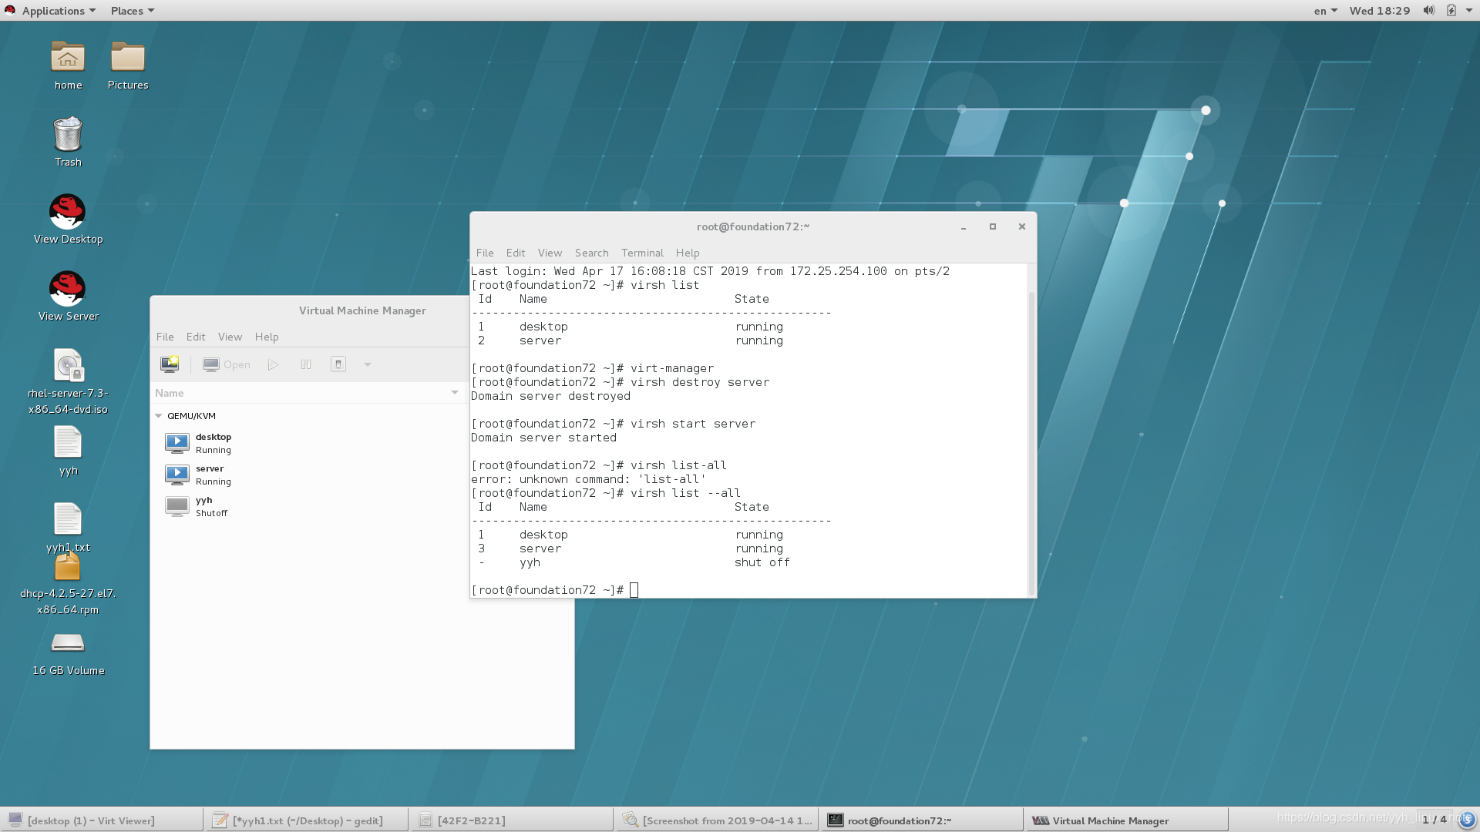Collapse the QEMU/KVM connection tree
1480x832 pixels.
159,416
